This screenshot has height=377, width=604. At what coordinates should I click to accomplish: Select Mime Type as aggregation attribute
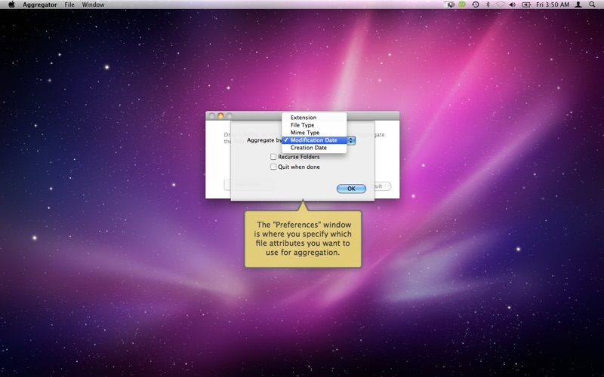314,133
